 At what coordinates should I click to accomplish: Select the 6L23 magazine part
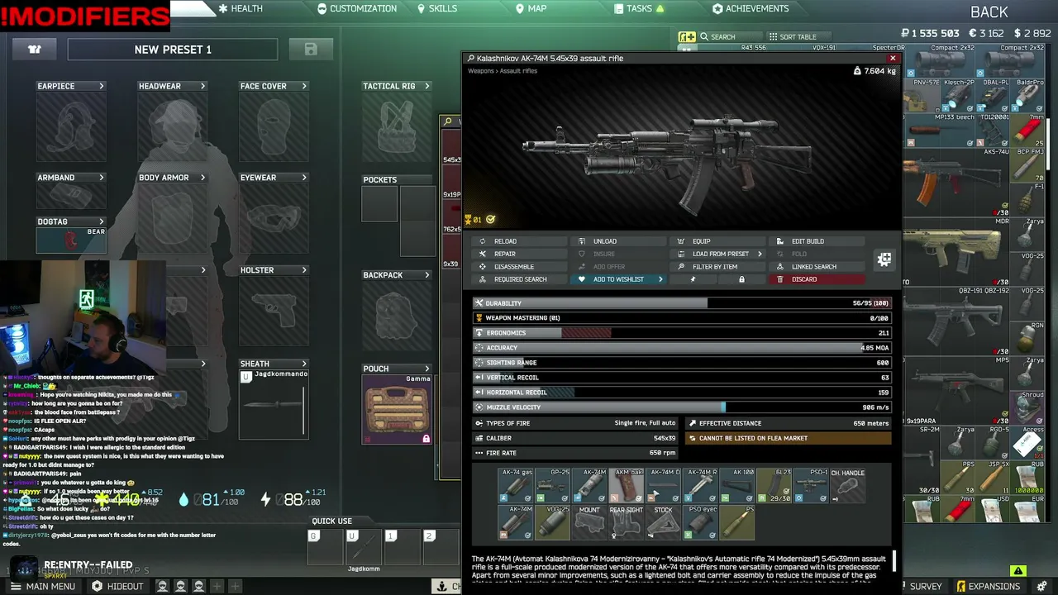click(774, 486)
